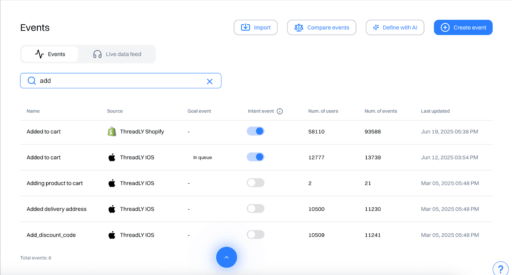Viewport: 512px width, 275px height.
Task: Enable intent toggle for Adding product to cart
Action: pyautogui.click(x=255, y=183)
